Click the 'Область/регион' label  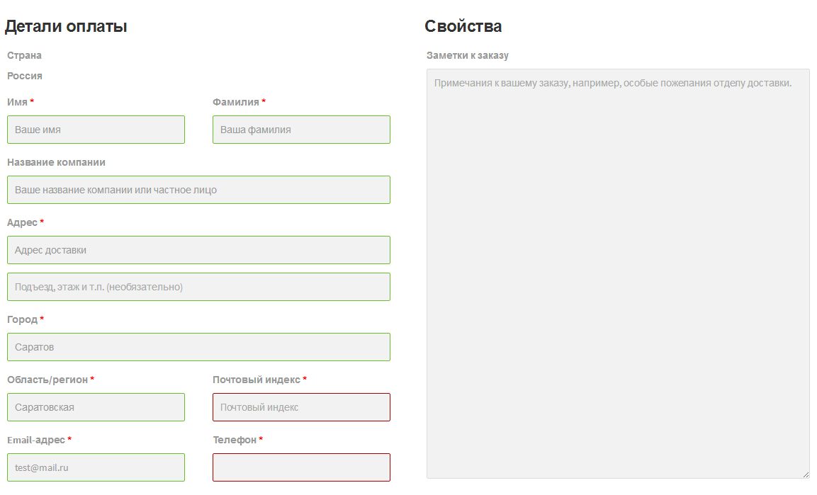(47, 380)
